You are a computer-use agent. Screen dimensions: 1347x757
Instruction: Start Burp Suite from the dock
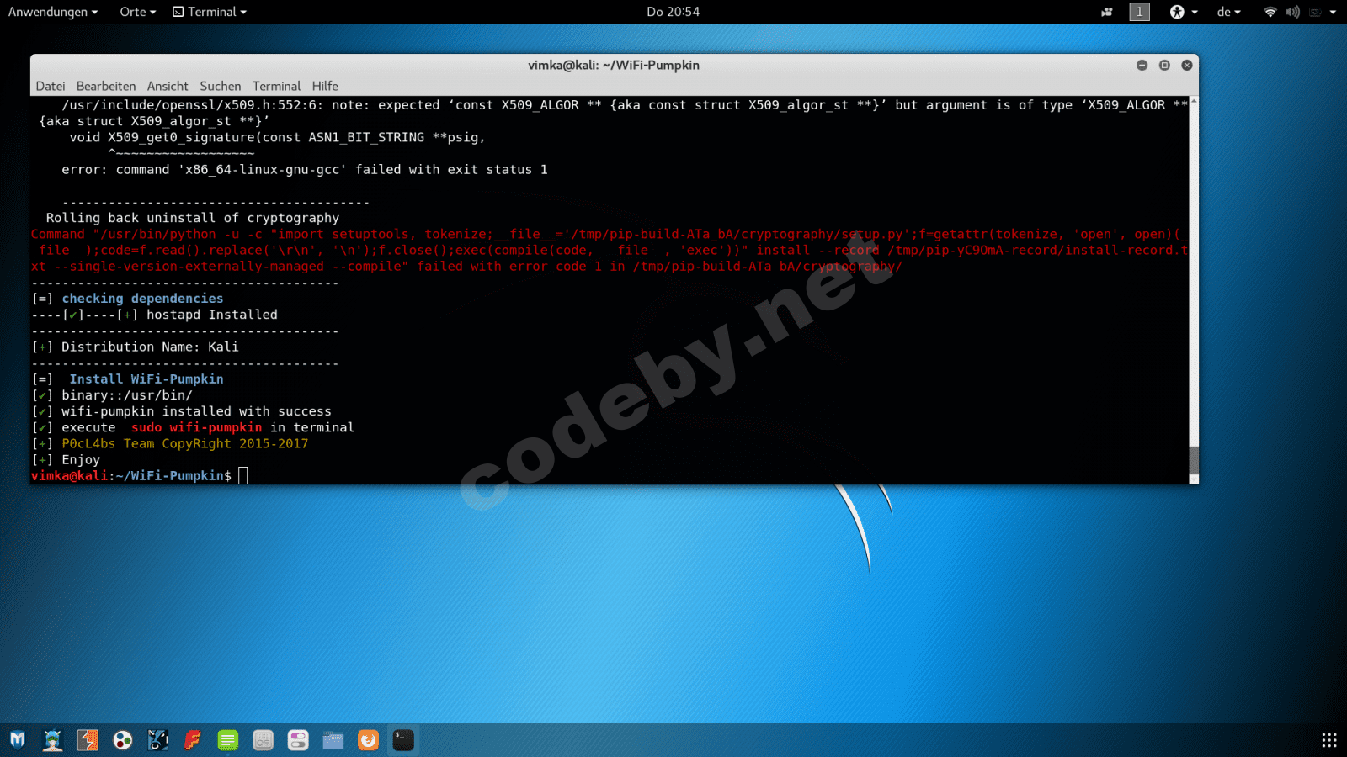[x=88, y=740]
